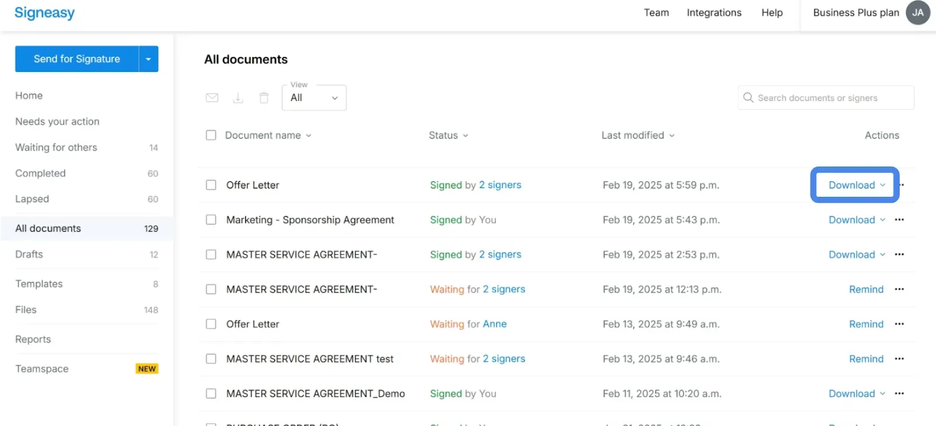Viewport: 936px width, 426px height.
Task: Open the Integrations menu
Action: pos(714,13)
